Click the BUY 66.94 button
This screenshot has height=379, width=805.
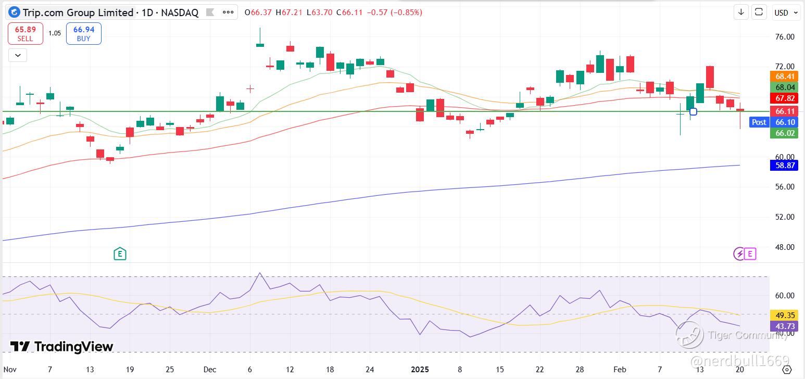(x=84, y=34)
